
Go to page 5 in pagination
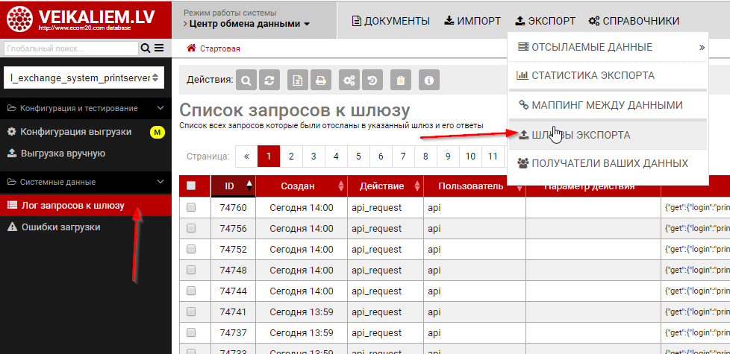(x=358, y=157)
